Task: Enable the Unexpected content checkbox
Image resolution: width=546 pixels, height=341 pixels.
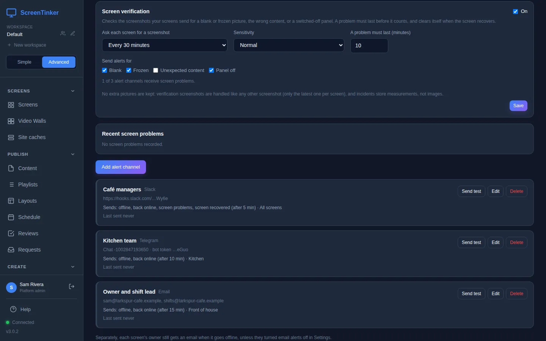Action: point(155,70)
